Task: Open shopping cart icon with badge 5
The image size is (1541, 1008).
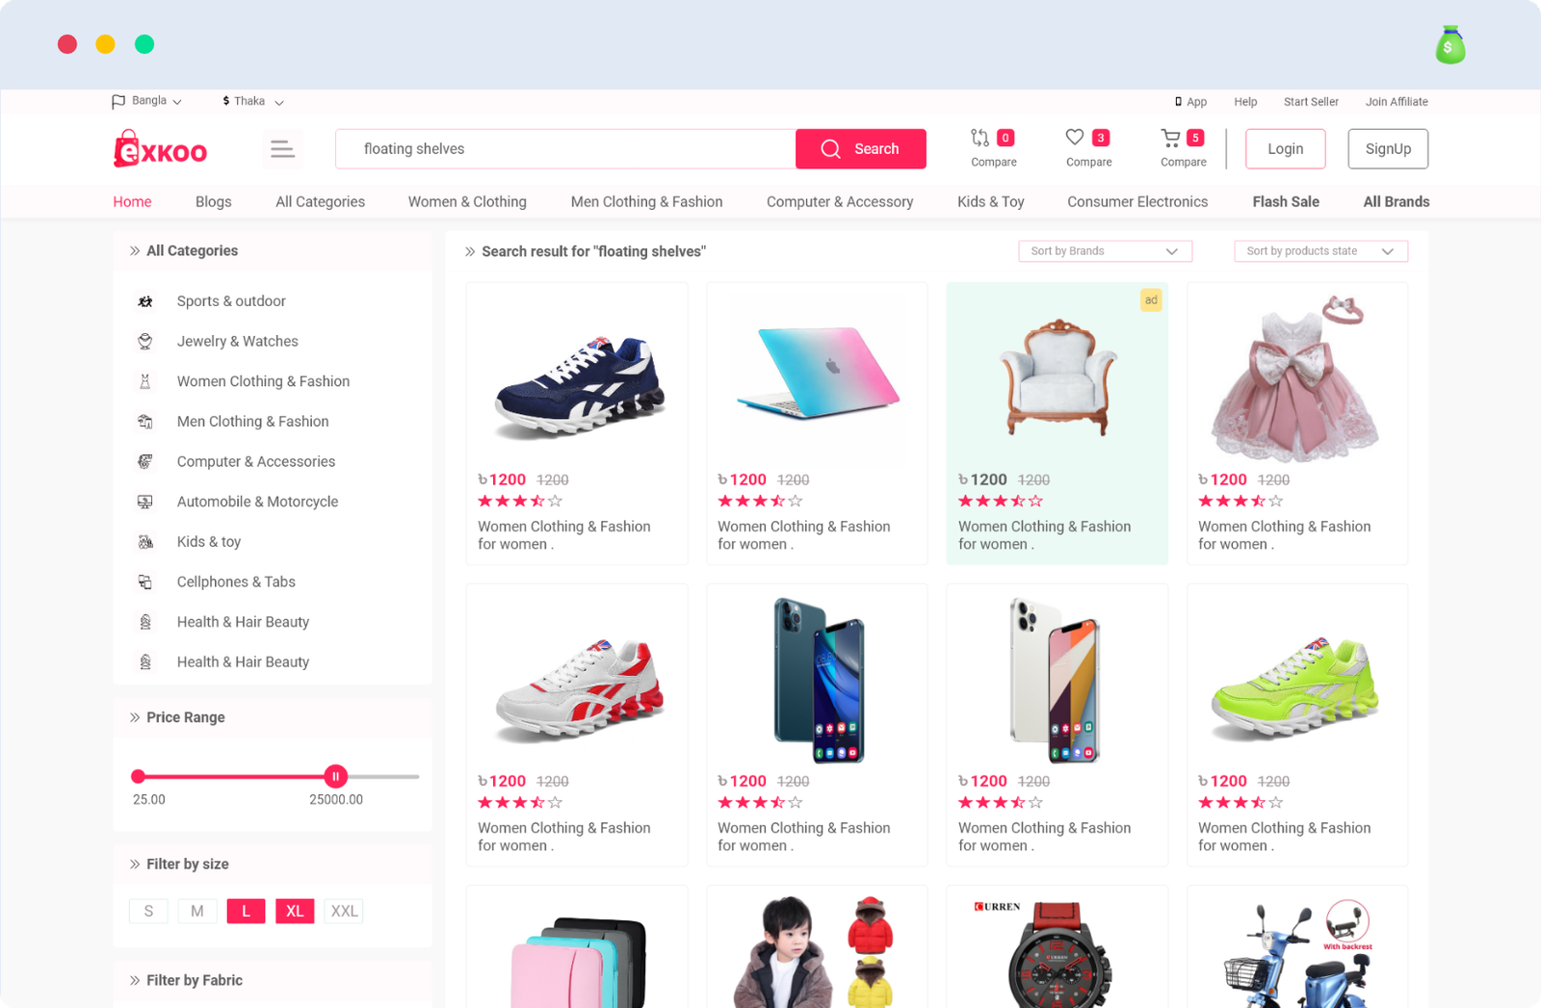Action: [x=1170, y=138]
